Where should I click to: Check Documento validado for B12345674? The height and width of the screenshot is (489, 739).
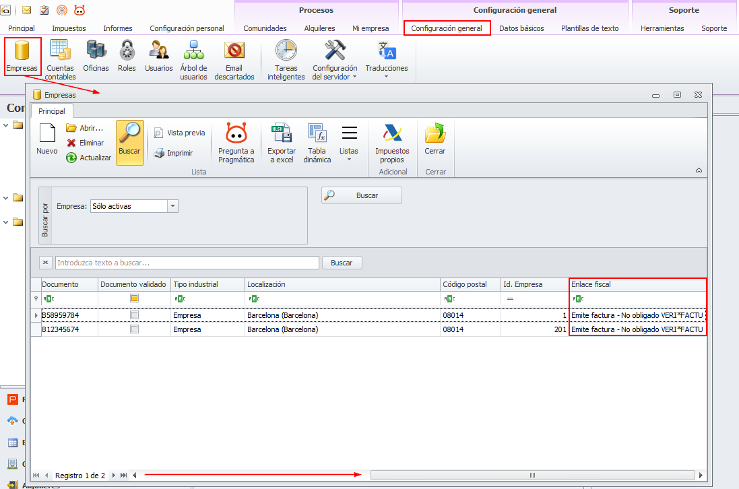tap(134, 329)
